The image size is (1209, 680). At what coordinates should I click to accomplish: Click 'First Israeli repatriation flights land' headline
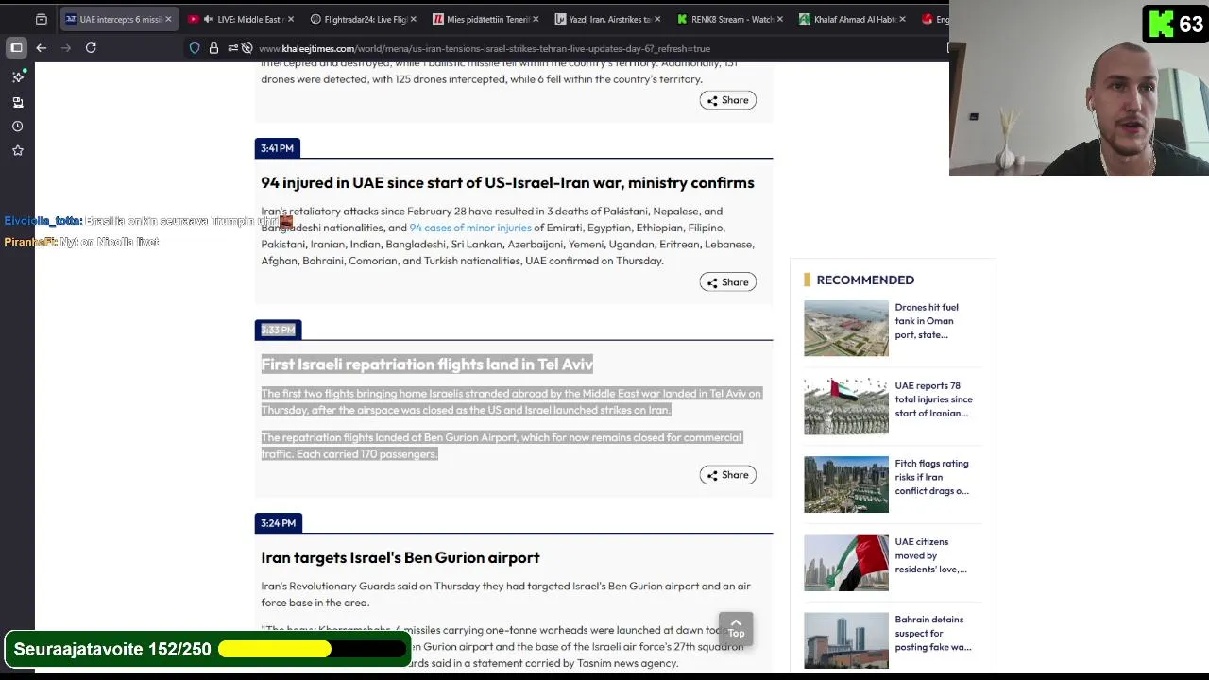pyautogui.click(x=427, y=365)
